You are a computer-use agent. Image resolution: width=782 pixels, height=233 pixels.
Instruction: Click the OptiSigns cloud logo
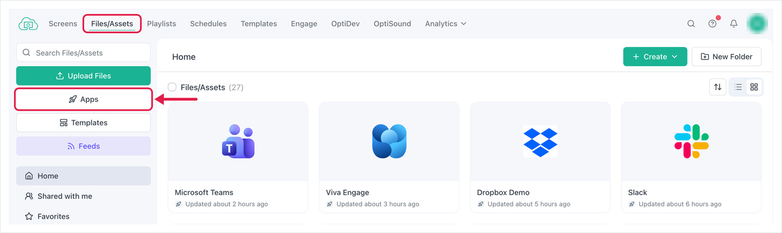coord(28,24)
